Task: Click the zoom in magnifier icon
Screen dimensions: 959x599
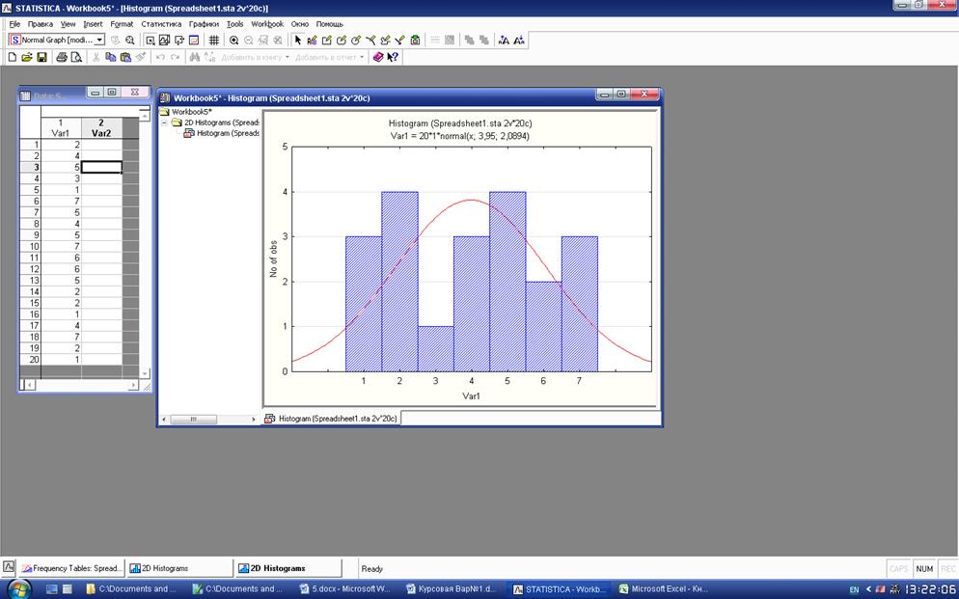Action: coord(234,41)
